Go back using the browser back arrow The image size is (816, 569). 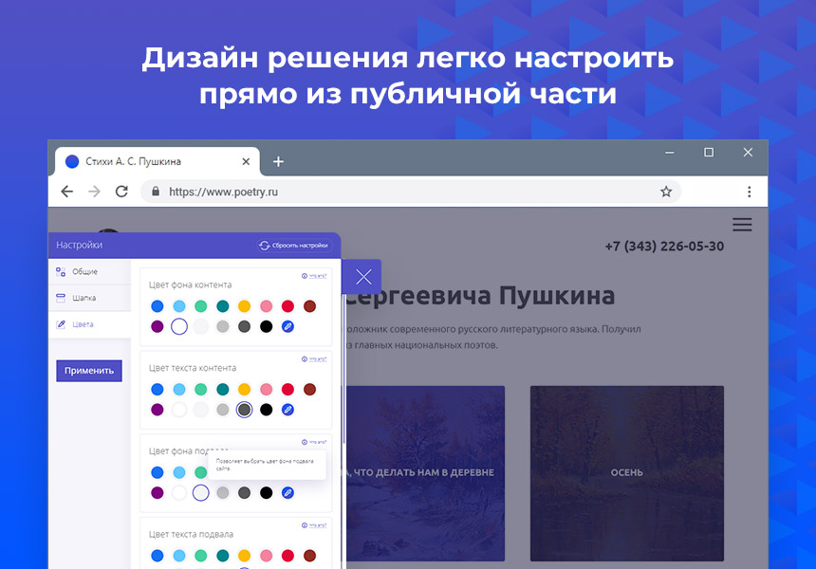66,192
